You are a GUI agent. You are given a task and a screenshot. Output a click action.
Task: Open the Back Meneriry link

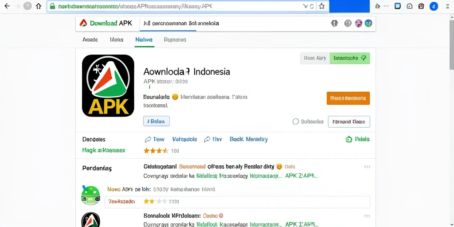[x=249, y=139]
